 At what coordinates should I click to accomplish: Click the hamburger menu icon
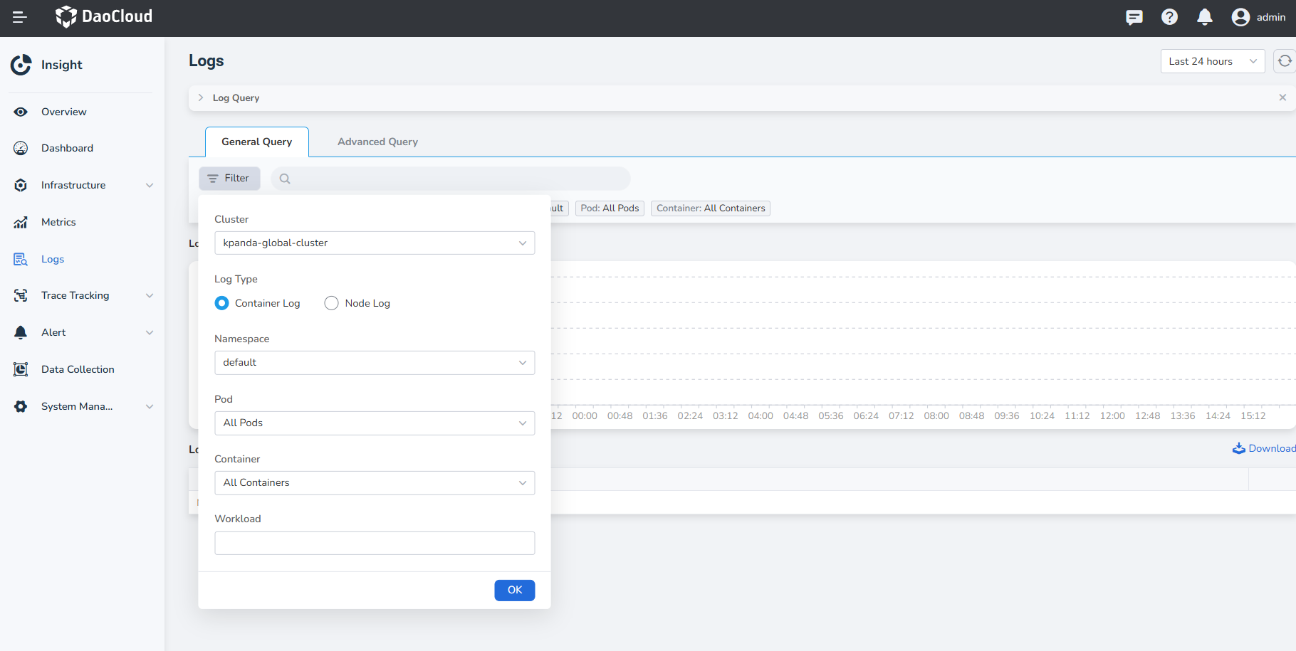(20, 17)
